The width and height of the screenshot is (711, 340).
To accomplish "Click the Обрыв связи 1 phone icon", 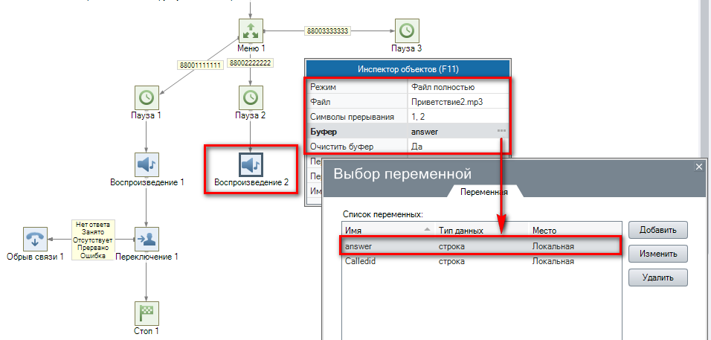I will [35, 239].
